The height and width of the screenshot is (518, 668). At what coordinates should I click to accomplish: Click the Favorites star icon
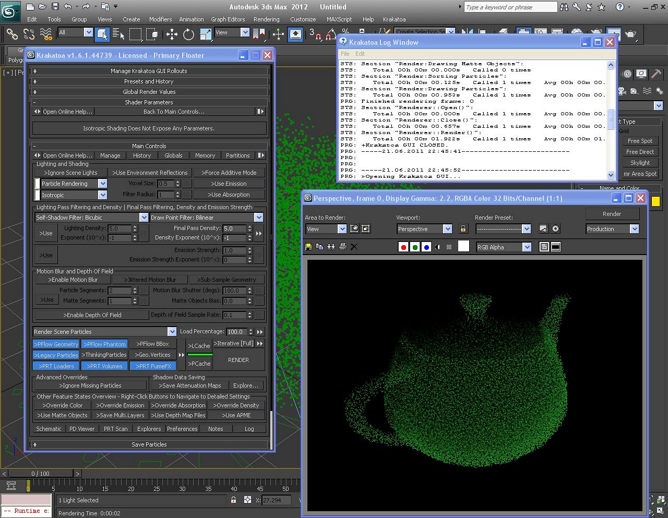pyautogui.click(x=601, y=7)
